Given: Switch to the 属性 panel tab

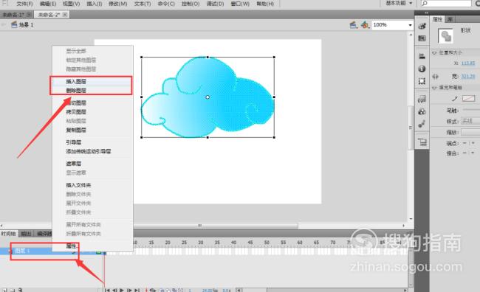Looking at the screenshot, I should pyautogui.click(x=437, y=19).
